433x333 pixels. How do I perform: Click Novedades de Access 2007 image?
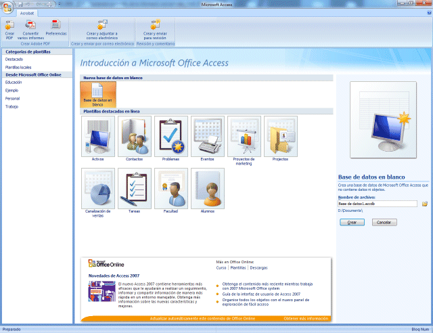point(102,291)
